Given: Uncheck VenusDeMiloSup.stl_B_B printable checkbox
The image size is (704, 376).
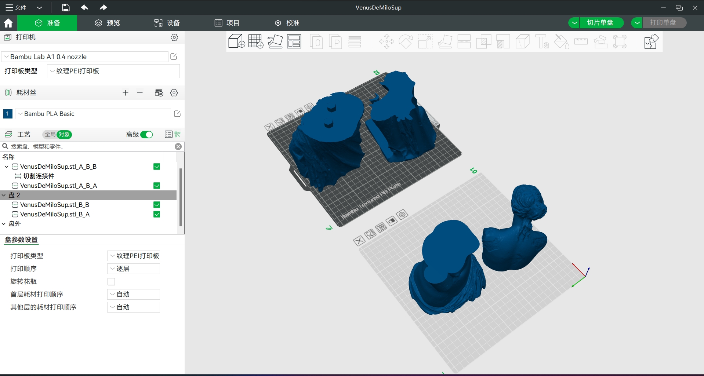Looking at the screenshot, I should (x=157, y=205).
